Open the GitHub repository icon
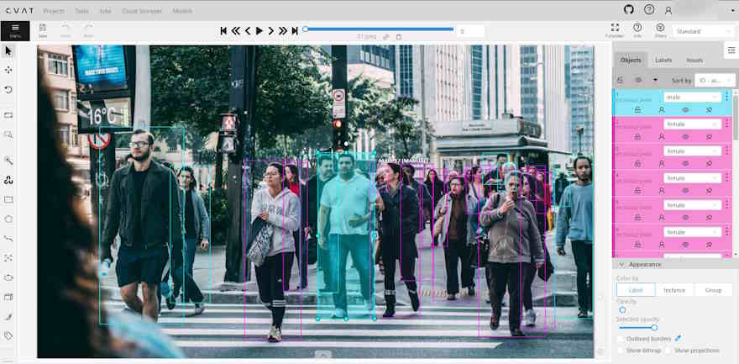 (629, 9)
